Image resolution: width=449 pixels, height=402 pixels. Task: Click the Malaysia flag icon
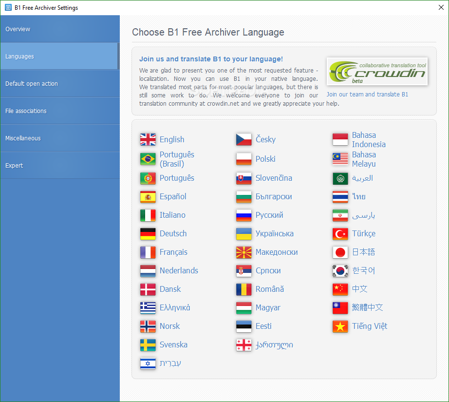[x=340, y=159]
